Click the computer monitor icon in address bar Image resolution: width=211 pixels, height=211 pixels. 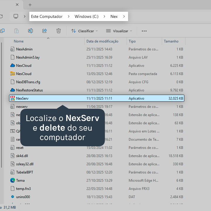coord(16,16)
